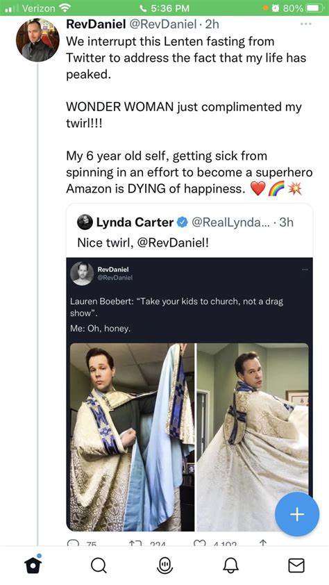329x585 pixels.
Task: Tap Lynda Carter's verified badge
Action: point(182,223)
